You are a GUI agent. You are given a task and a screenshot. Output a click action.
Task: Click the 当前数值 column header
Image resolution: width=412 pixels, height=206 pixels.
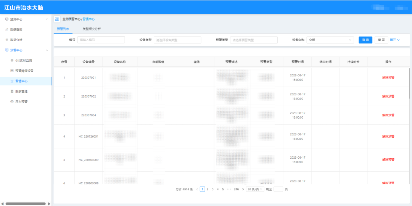coord(158,62)
